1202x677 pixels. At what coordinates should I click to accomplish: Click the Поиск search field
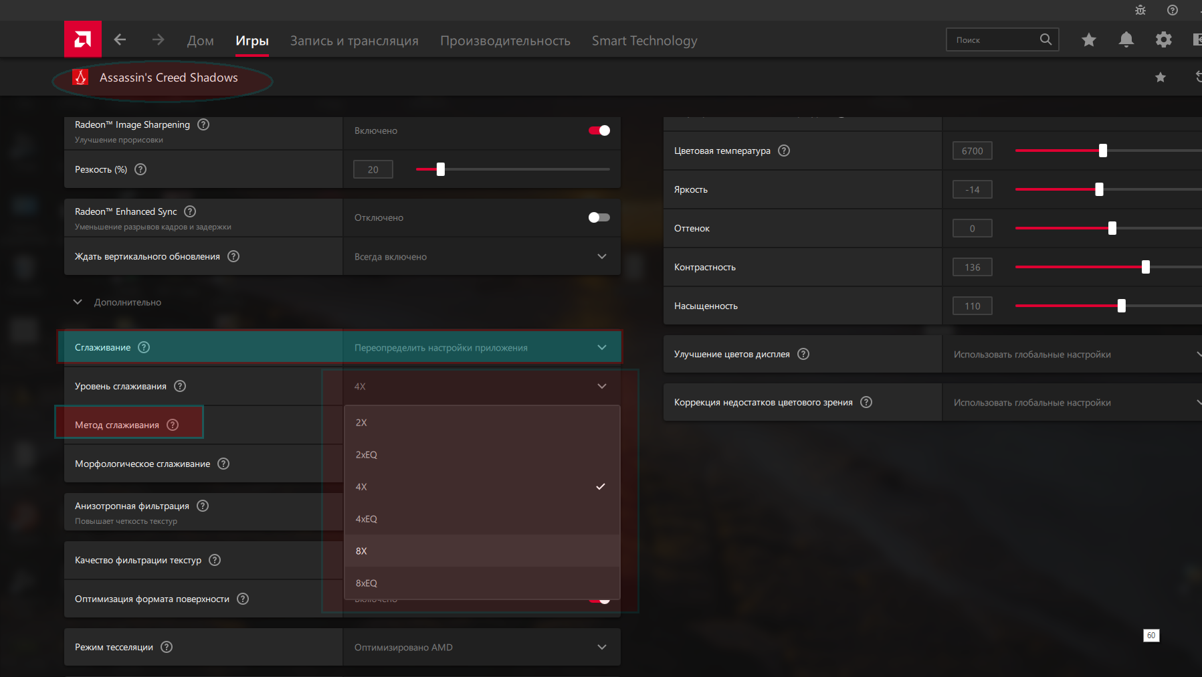coord(993,40)
